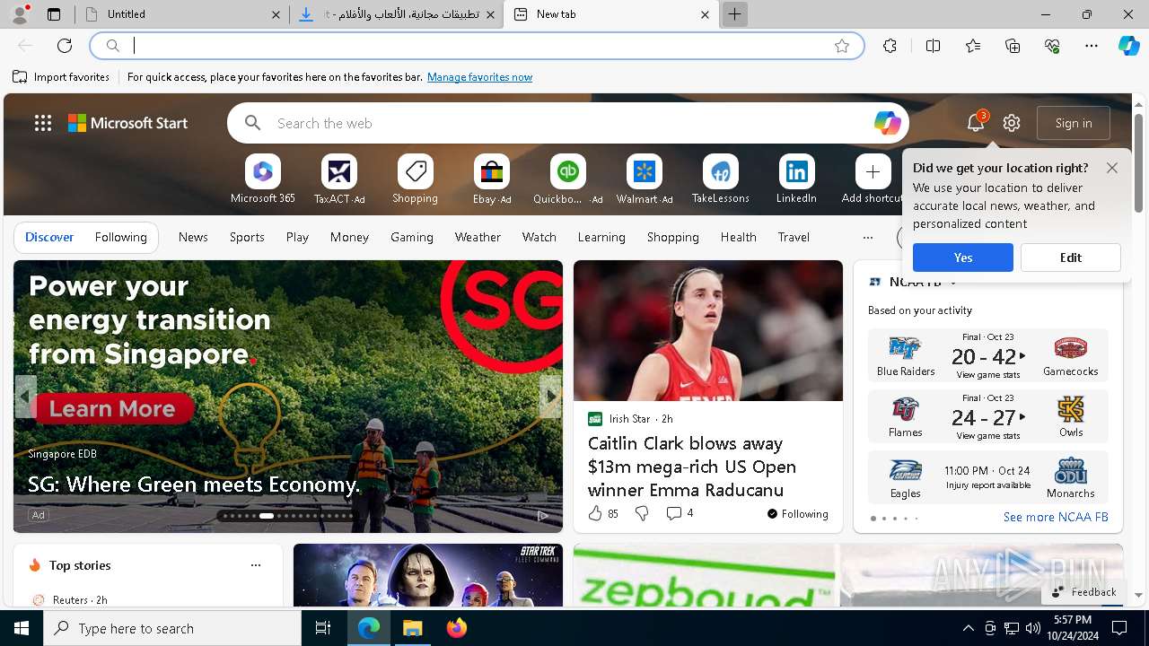This screenshot has height=646, width=1149.
Task: Switch to the Following tab
Action: click(x=120, y=237)
